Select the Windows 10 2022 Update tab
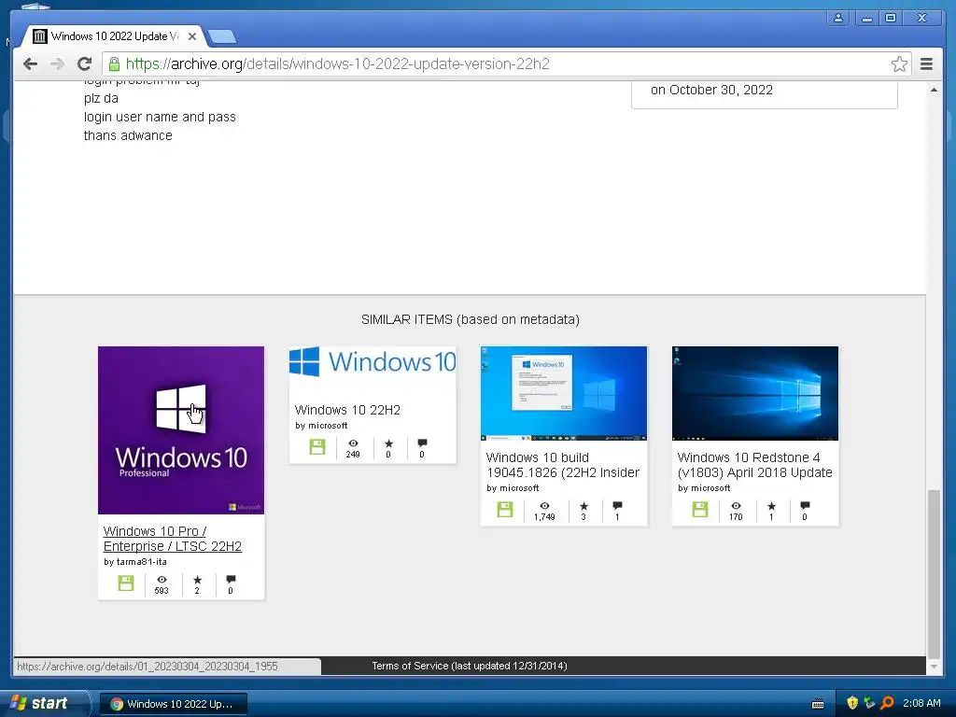 tap(115, 36)
